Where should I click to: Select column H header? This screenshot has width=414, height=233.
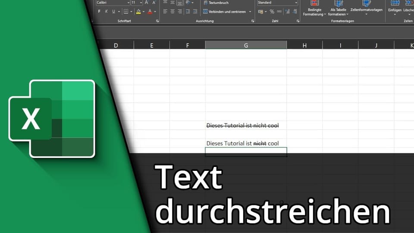point(304,45)
